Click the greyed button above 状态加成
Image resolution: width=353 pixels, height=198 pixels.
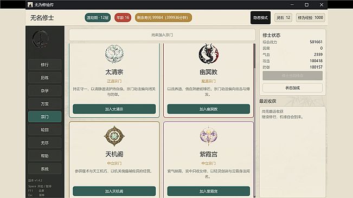tap(292, 76)
